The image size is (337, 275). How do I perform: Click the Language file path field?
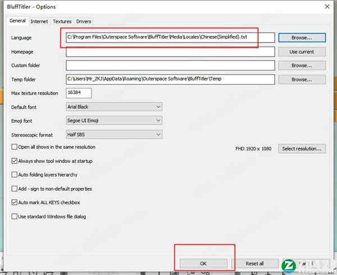(x=170, y=38)
